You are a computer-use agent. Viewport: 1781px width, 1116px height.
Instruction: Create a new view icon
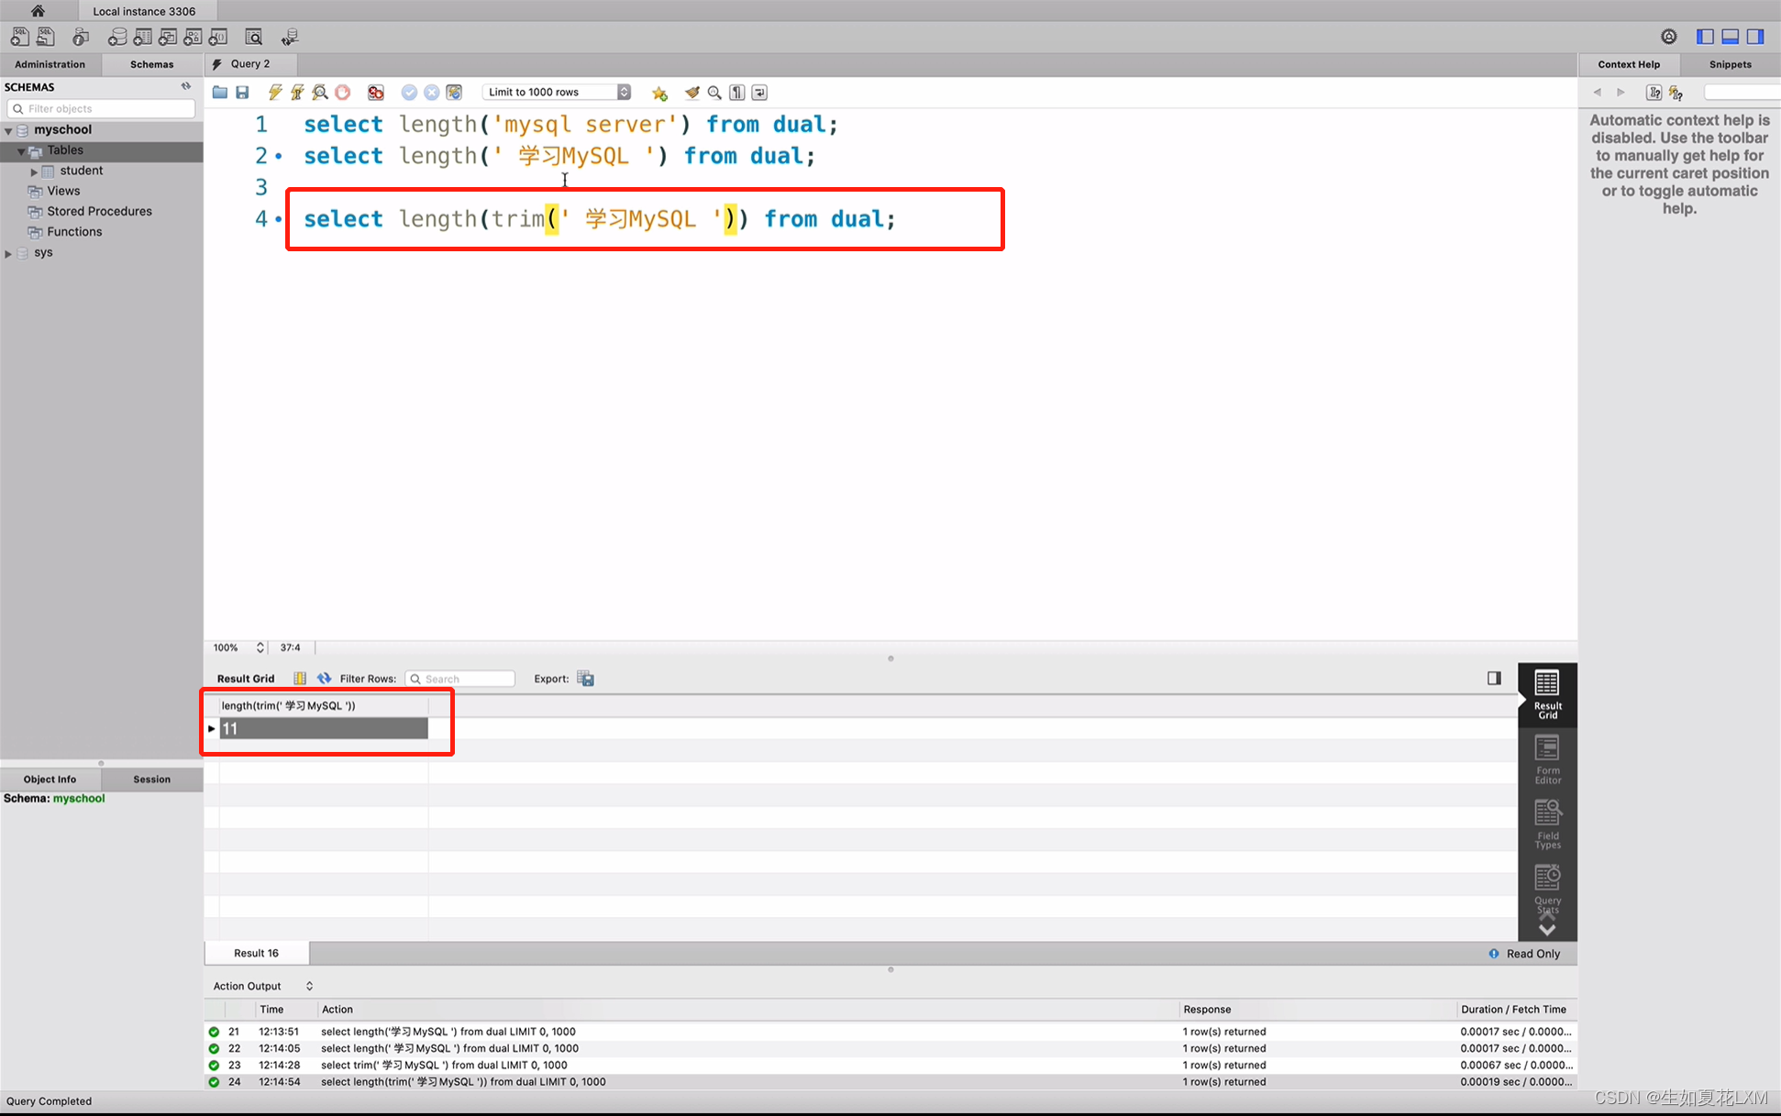[x=168, y=37]
